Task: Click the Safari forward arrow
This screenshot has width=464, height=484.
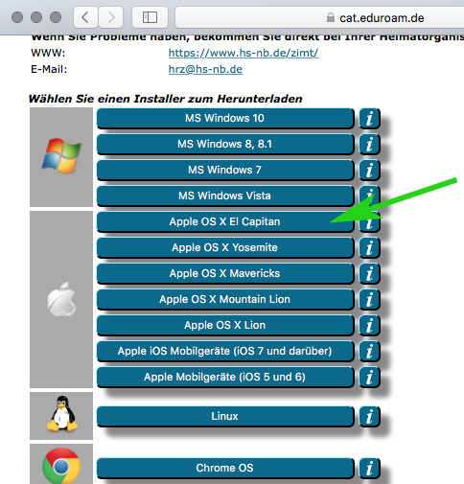Action: coord(111,17)
